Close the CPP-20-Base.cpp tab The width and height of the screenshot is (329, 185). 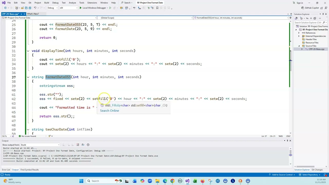click(25, 14)
